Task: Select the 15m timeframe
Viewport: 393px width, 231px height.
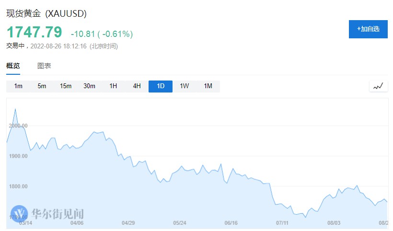Action: click(x=66, y=86)
